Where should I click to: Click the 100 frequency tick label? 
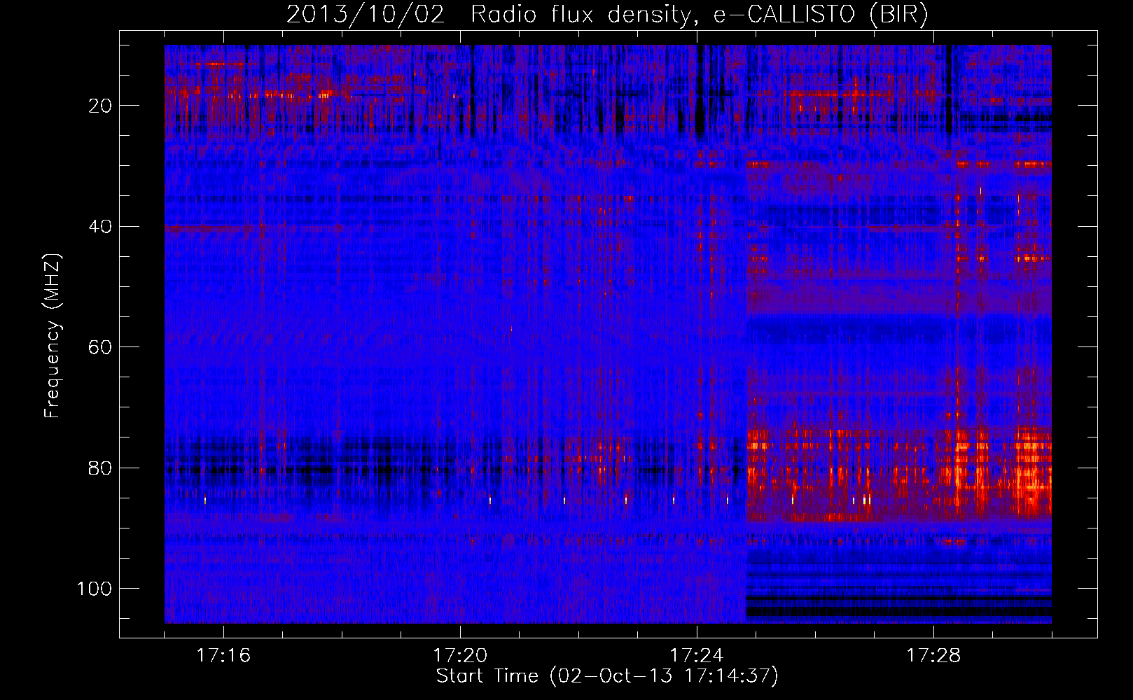(95, 589)
